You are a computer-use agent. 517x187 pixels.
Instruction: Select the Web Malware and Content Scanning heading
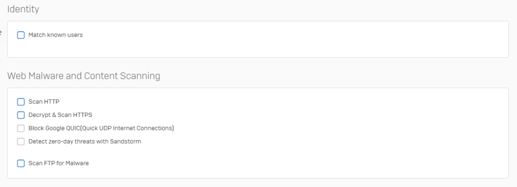click(x=84, y=76)
